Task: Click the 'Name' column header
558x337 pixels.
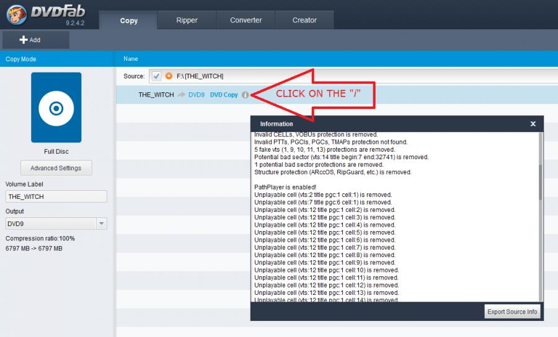Action: coord(131,59)
